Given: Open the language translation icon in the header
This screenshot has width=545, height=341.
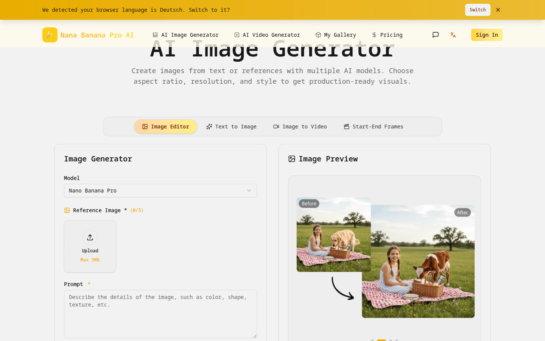Looking at the screenshot, I should click(453, 34).
